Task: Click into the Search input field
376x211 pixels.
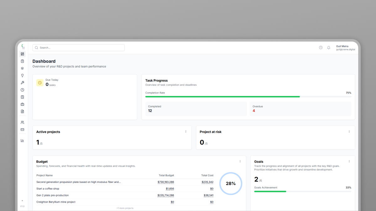Action: [x=78, y=48]
